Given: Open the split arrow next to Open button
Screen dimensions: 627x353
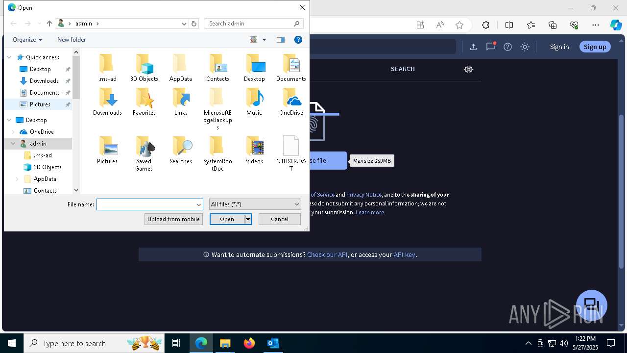Looking at the screenshot, I should 248,219.
